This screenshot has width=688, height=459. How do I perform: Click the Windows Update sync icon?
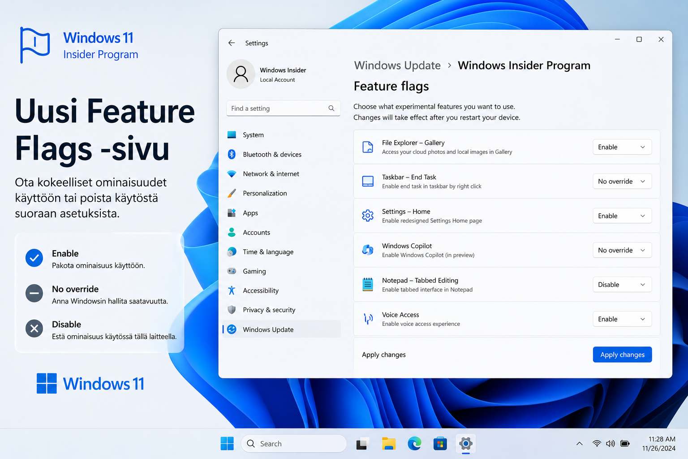click(232, 329)
